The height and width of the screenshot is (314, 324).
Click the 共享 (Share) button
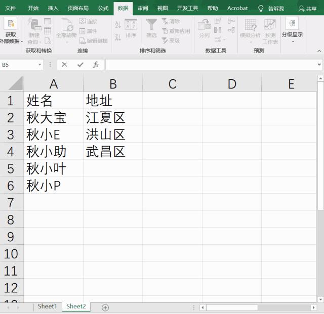point(308,9)
